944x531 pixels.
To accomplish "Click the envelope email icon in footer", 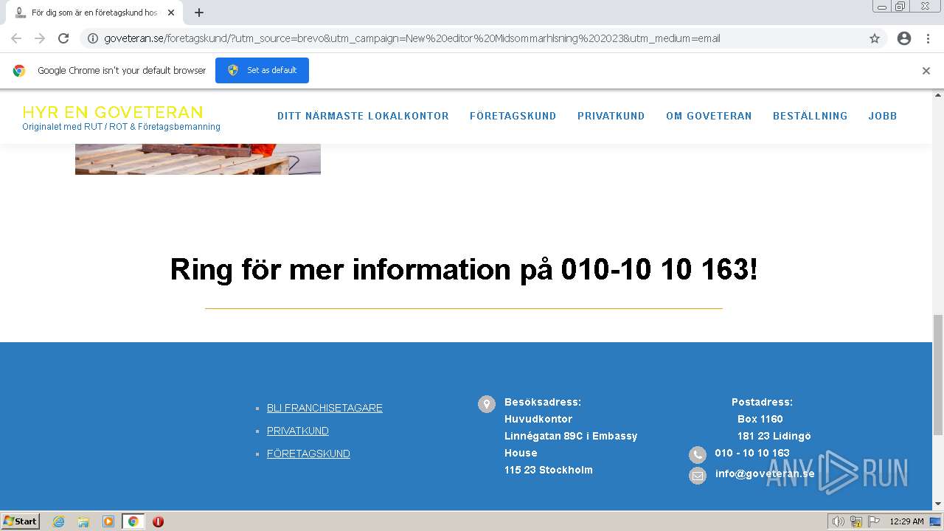I will [x=698, y=476].
